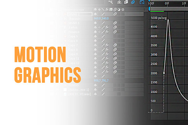The image size is (188, 125).
Task: Click the blue current time indicator handle
Action: 149,9
